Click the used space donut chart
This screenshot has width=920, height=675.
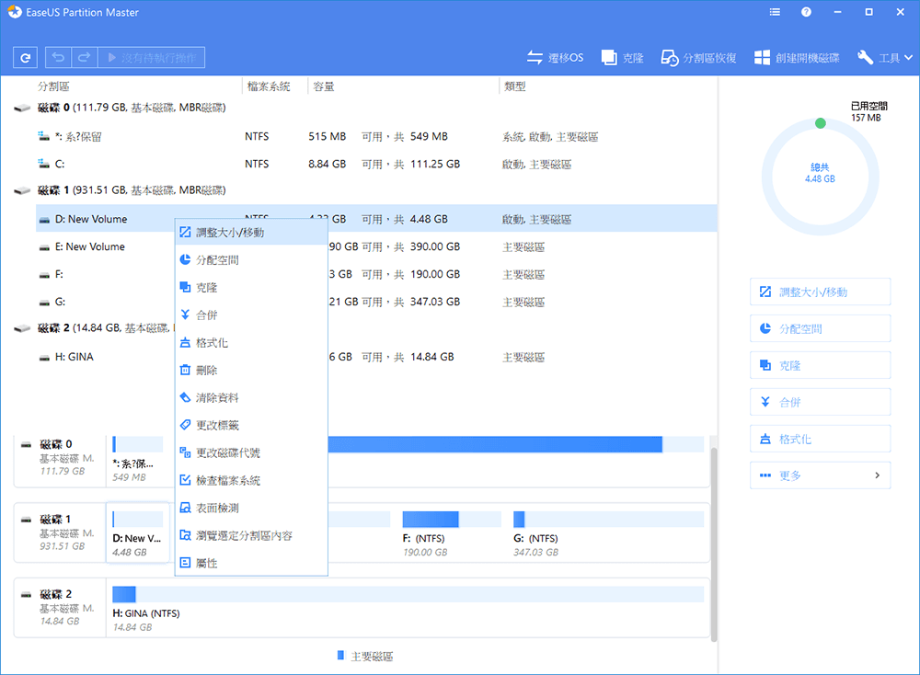tap(821, 177)
